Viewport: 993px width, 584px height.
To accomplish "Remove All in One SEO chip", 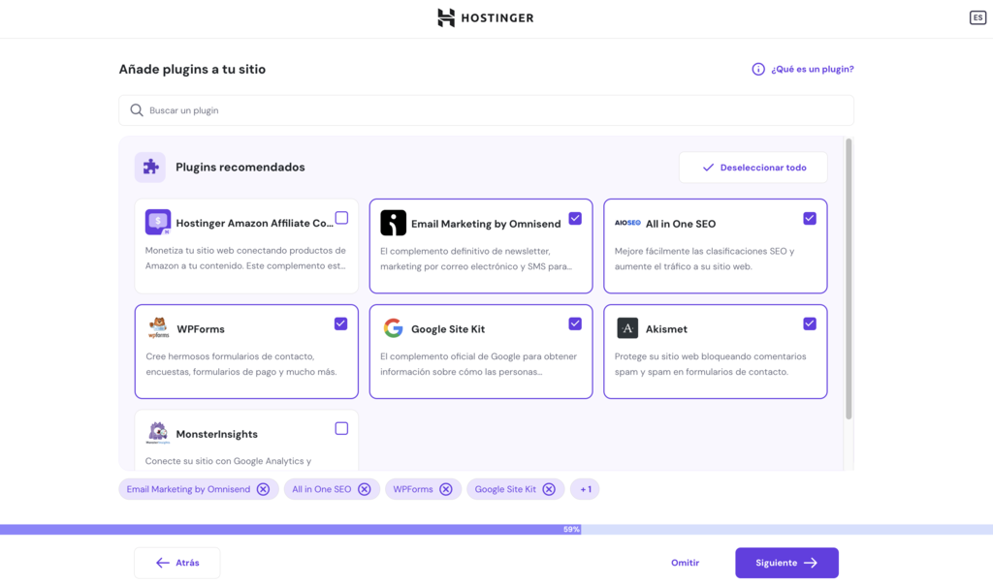I will click(x=365, y=489).
